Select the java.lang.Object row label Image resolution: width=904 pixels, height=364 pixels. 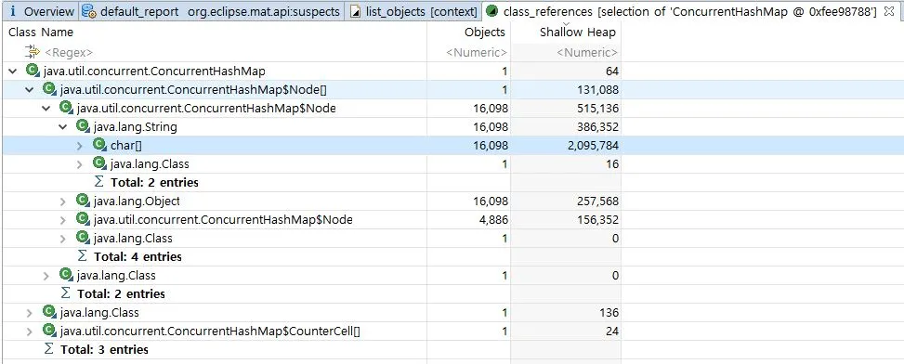(x=137, y=201)
